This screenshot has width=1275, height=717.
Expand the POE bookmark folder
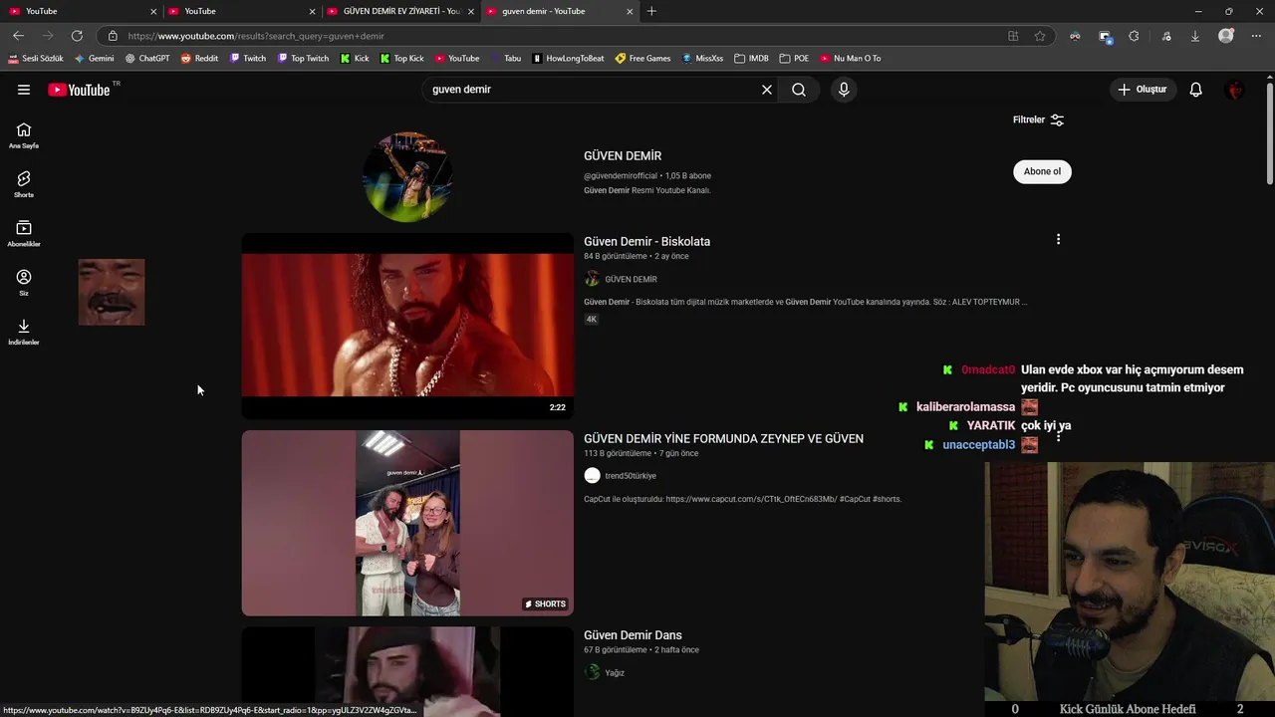(x=794, y=59)
